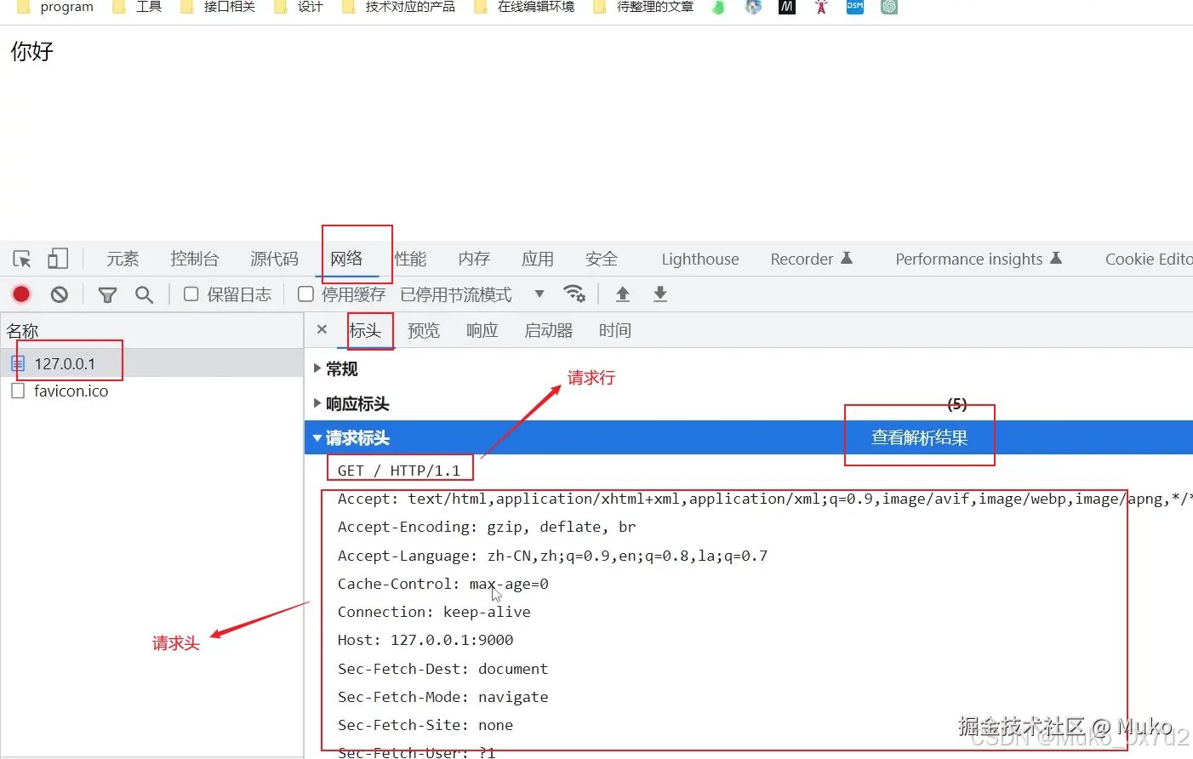
Task: Open the green bookmark icon in bookmarks bar
Action: pyautogui.click(x=718, y=7)
